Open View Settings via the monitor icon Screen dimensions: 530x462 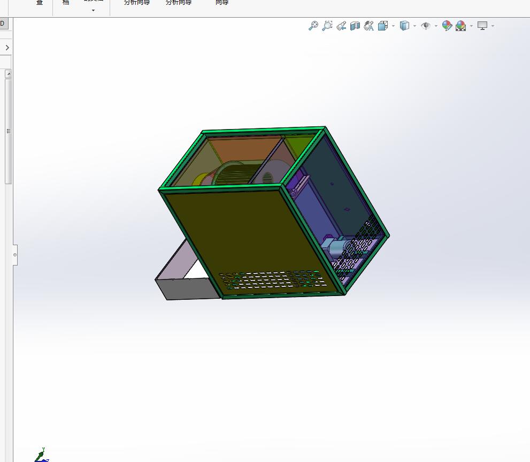click(x=482, y=25)
